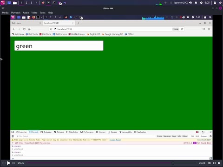Open the Kali Forums bookmark
223x167 pixels.
pos(59,34)
